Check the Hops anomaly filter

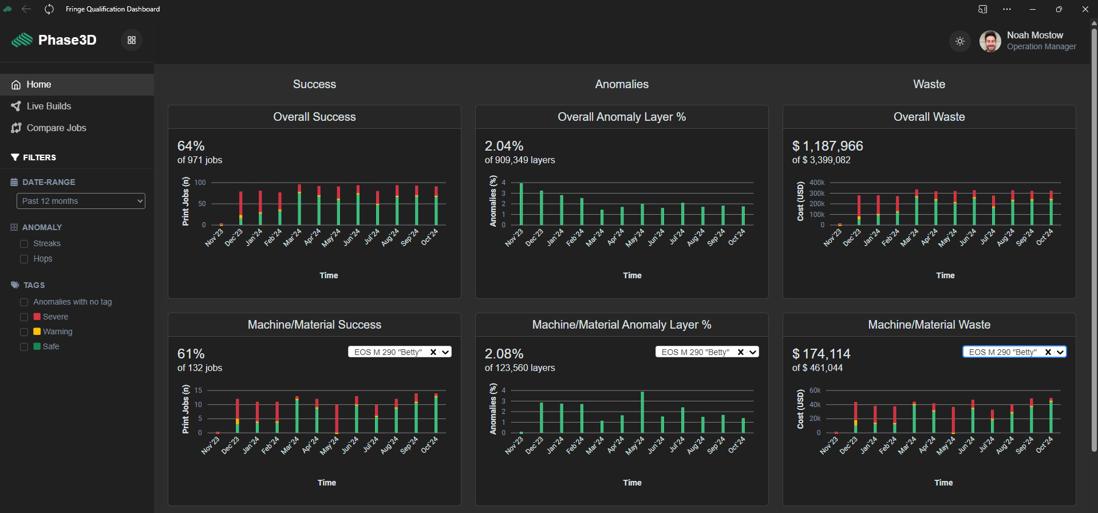(x=24, y=259)
